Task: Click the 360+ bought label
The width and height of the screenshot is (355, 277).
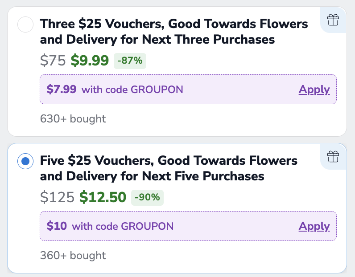Action: click(73, 256)
